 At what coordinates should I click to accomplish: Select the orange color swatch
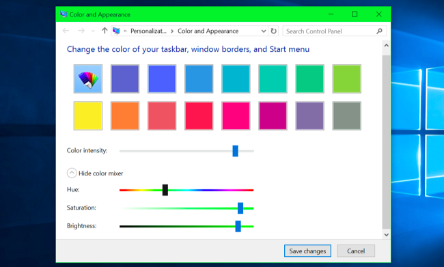click(125, 116)
